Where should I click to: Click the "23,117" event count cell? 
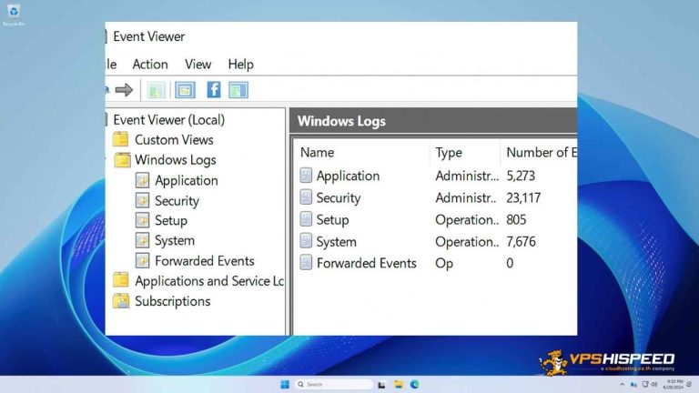click(x=523, y=197)
